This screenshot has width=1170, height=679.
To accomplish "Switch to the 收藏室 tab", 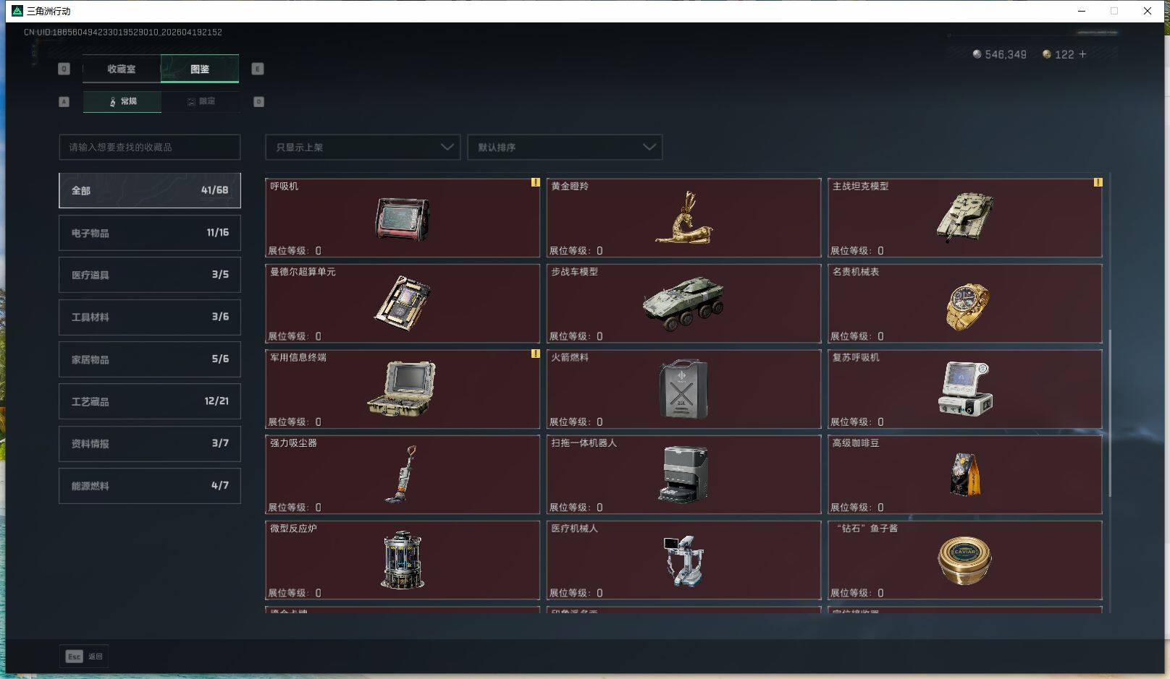I will 122,69.
